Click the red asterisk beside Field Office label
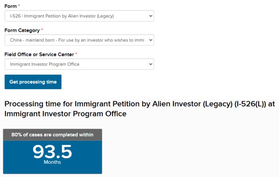Viewport: 279px width, 177px height. click(76, 54)
